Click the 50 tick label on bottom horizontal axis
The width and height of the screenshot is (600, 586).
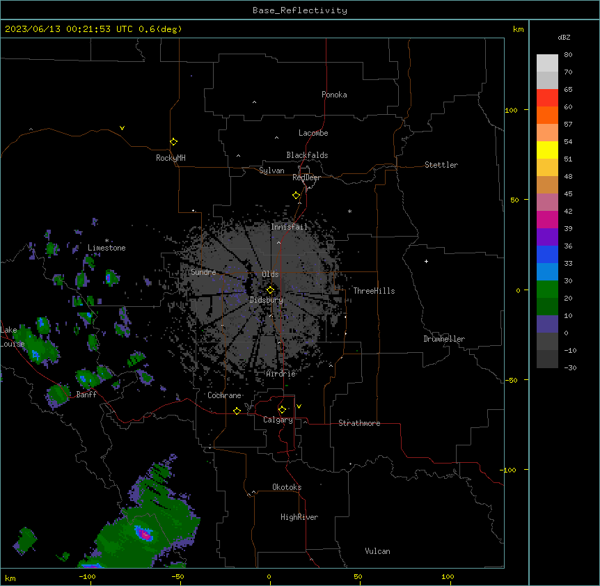358,576
